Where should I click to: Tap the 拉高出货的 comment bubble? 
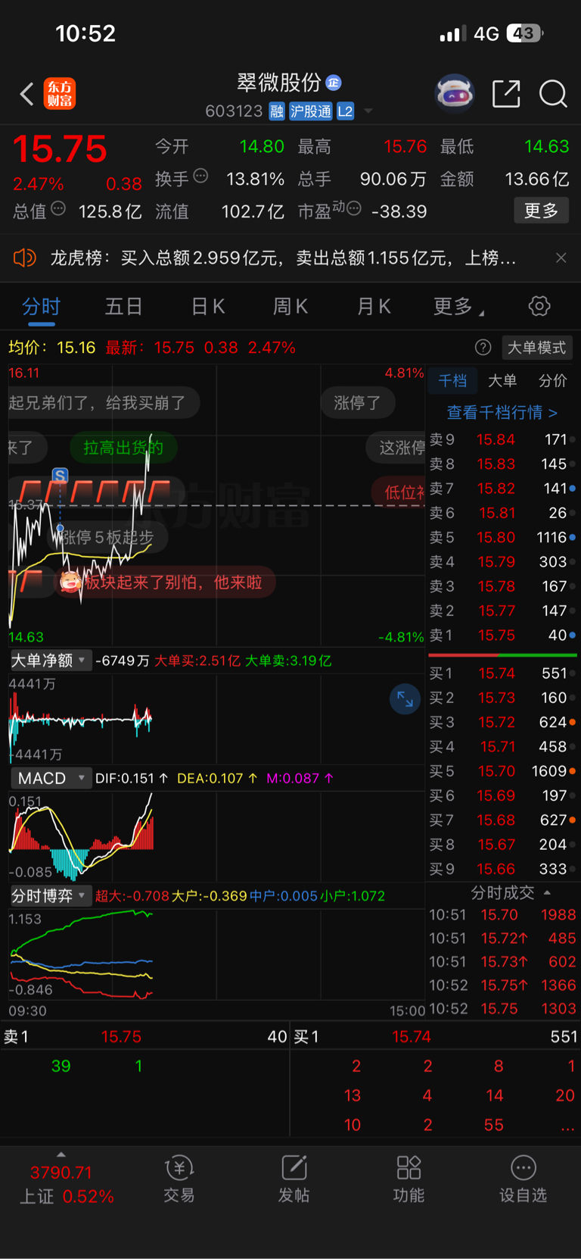[x=123, y=448]
